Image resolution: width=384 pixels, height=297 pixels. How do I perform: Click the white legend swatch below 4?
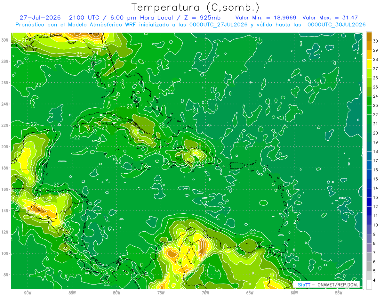pos(369,285)
